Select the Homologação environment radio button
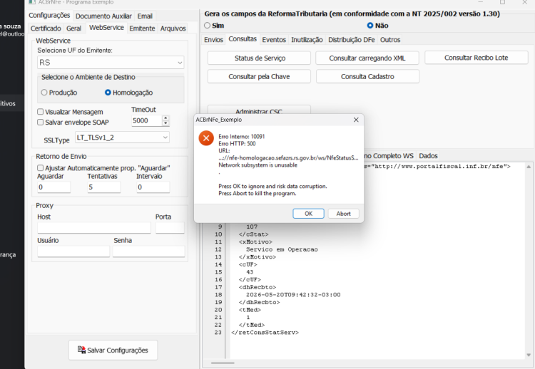The width and height of the screenshot is (535, 369). click(108, 93)
